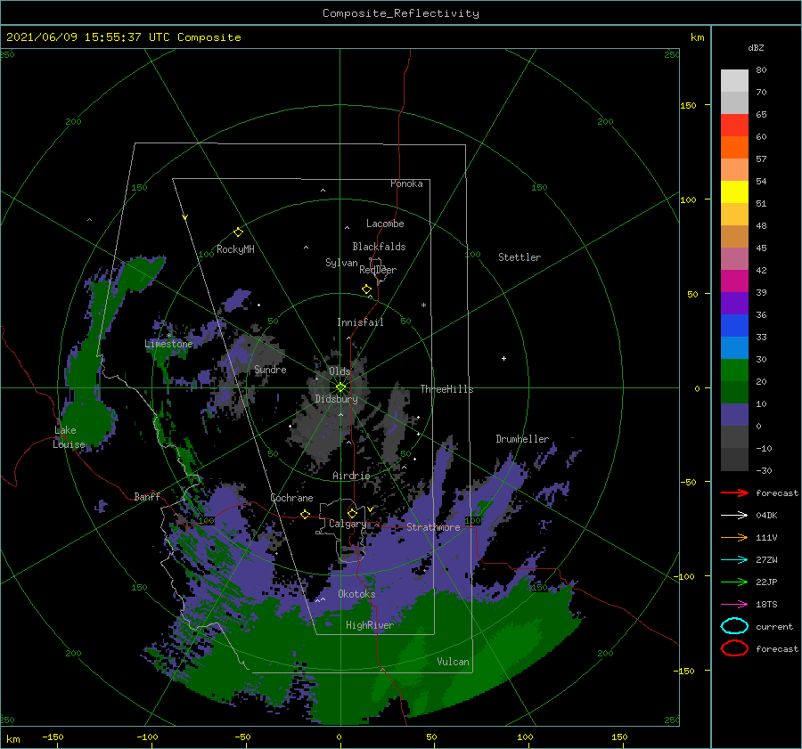Click the '80' value on dBZ scale

[x=761, y=69]
